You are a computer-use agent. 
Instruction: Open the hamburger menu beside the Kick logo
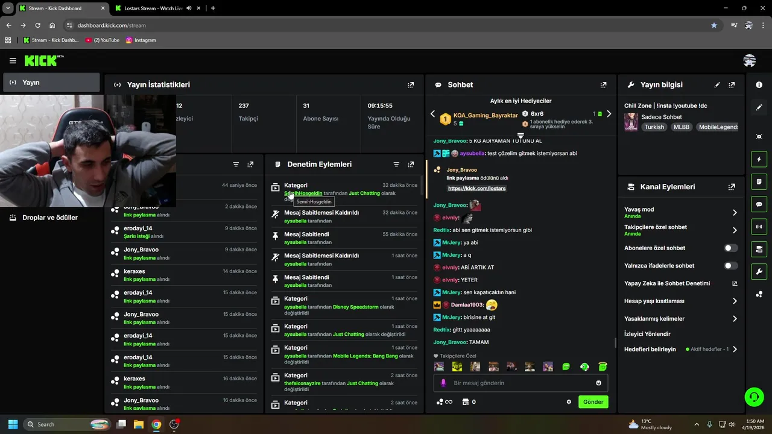(x=13, y=61)
